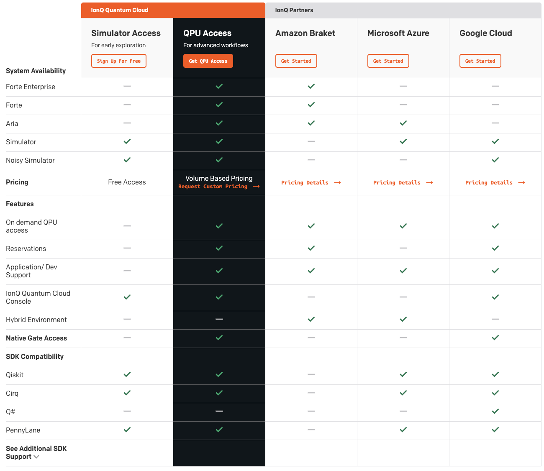Click the Forte Enterprise checkmark under QPU Access
This screenshot has height=471, width=544.
(219, 86)
